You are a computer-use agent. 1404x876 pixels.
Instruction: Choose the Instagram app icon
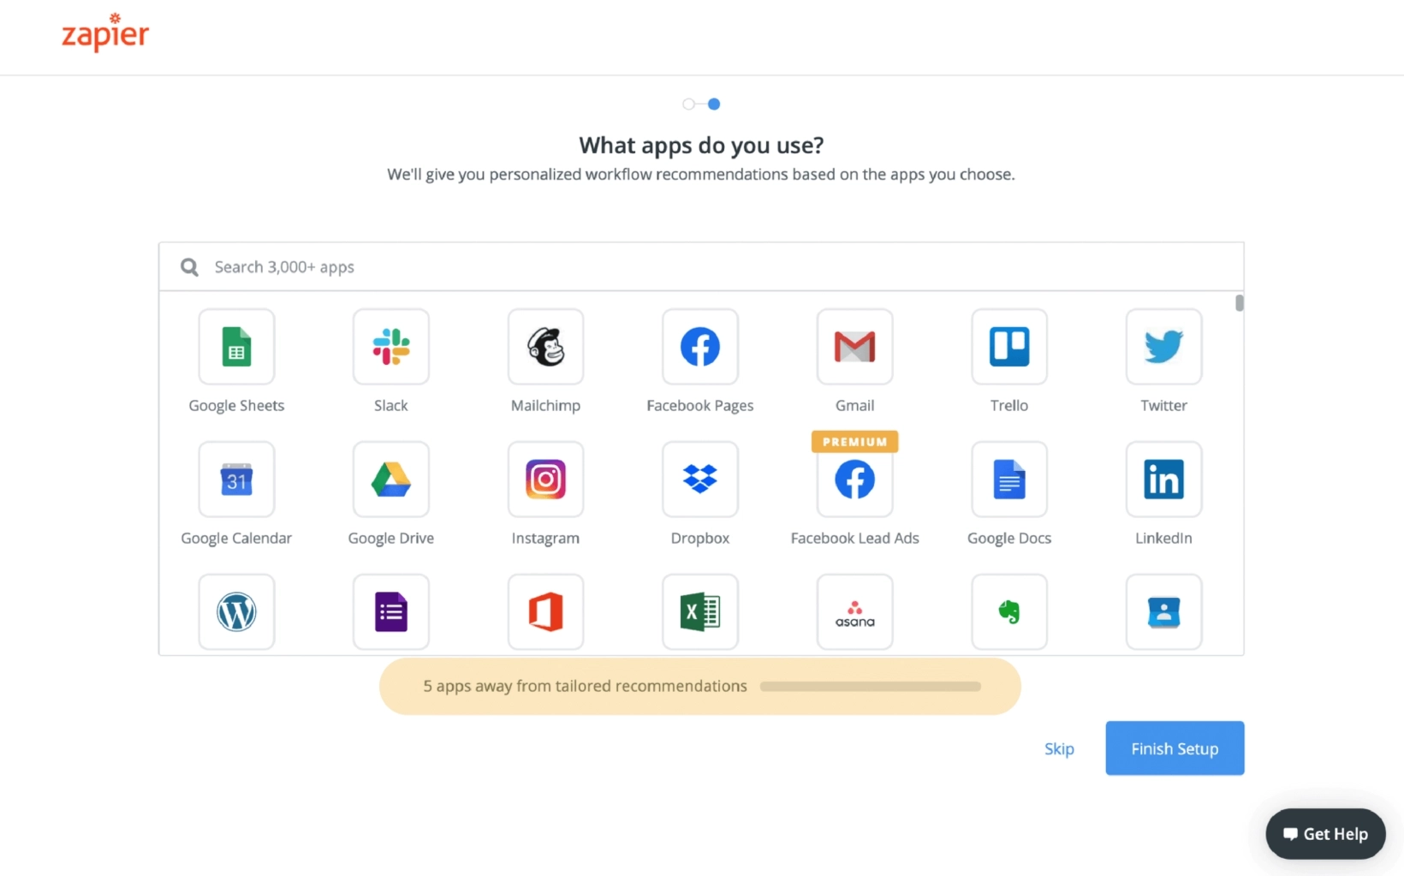(x=545, y=480)
